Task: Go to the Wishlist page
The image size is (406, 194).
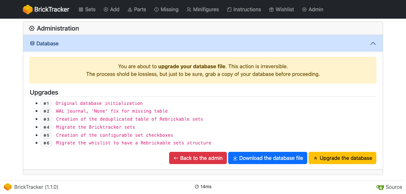Action: pyautogui.click(x=281, y=9)
